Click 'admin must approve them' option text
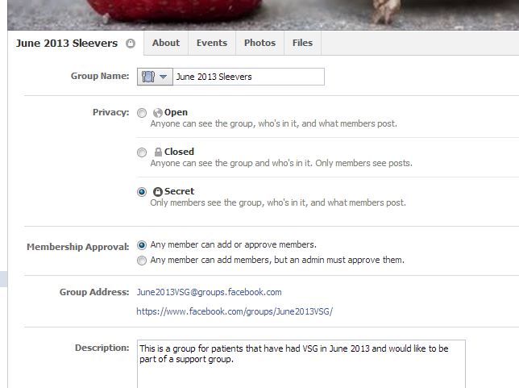This screenshot has width=519, height=388. [277, 260]
